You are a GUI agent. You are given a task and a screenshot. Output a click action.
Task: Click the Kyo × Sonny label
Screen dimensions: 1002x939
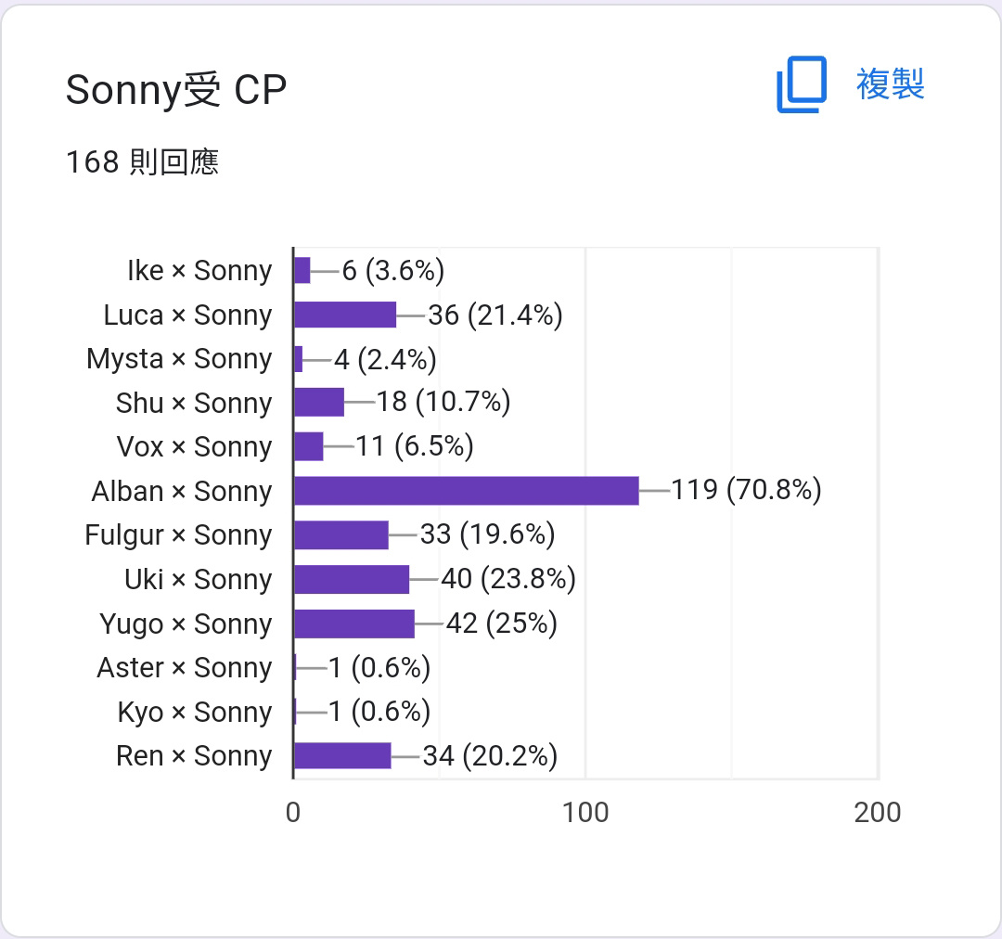click(195, 712)
